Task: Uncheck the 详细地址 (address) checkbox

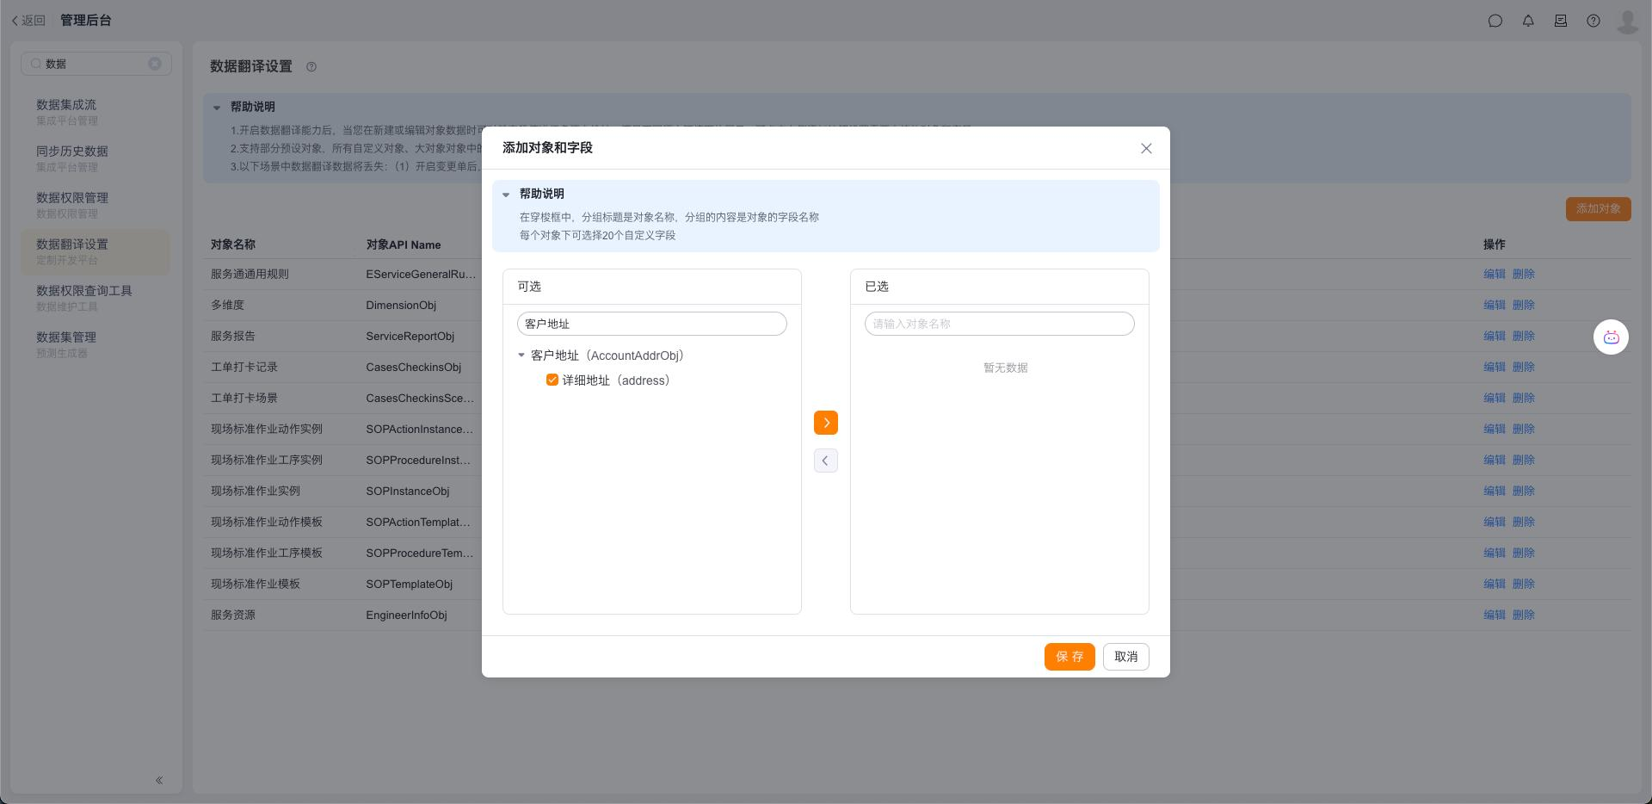Action: point(552,380)
